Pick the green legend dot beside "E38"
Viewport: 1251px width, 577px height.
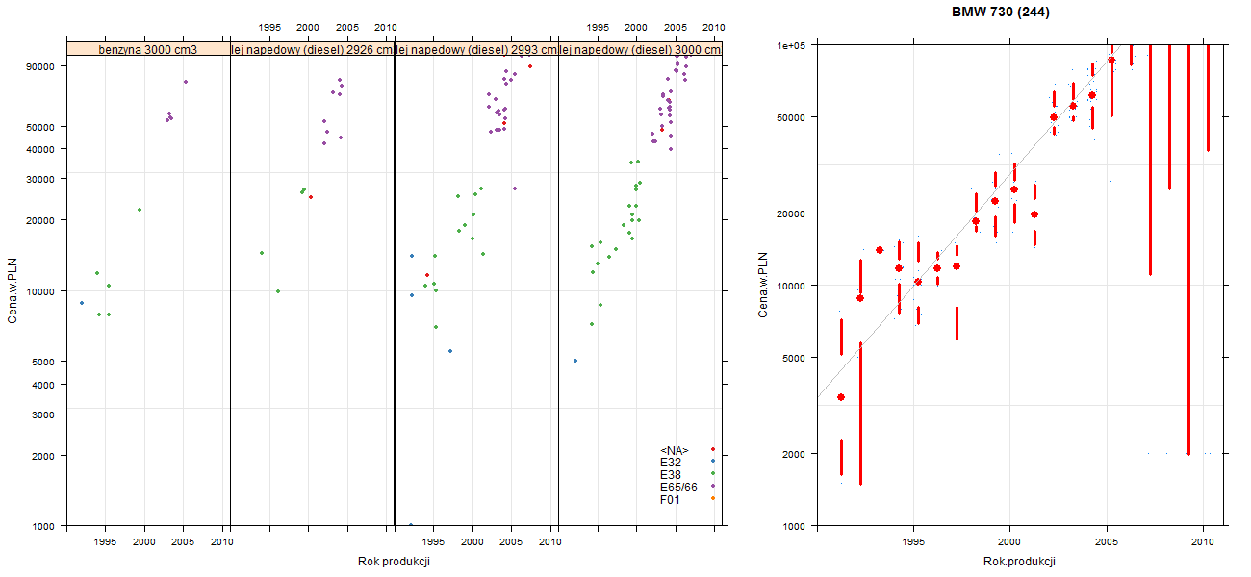coord(713,474)
